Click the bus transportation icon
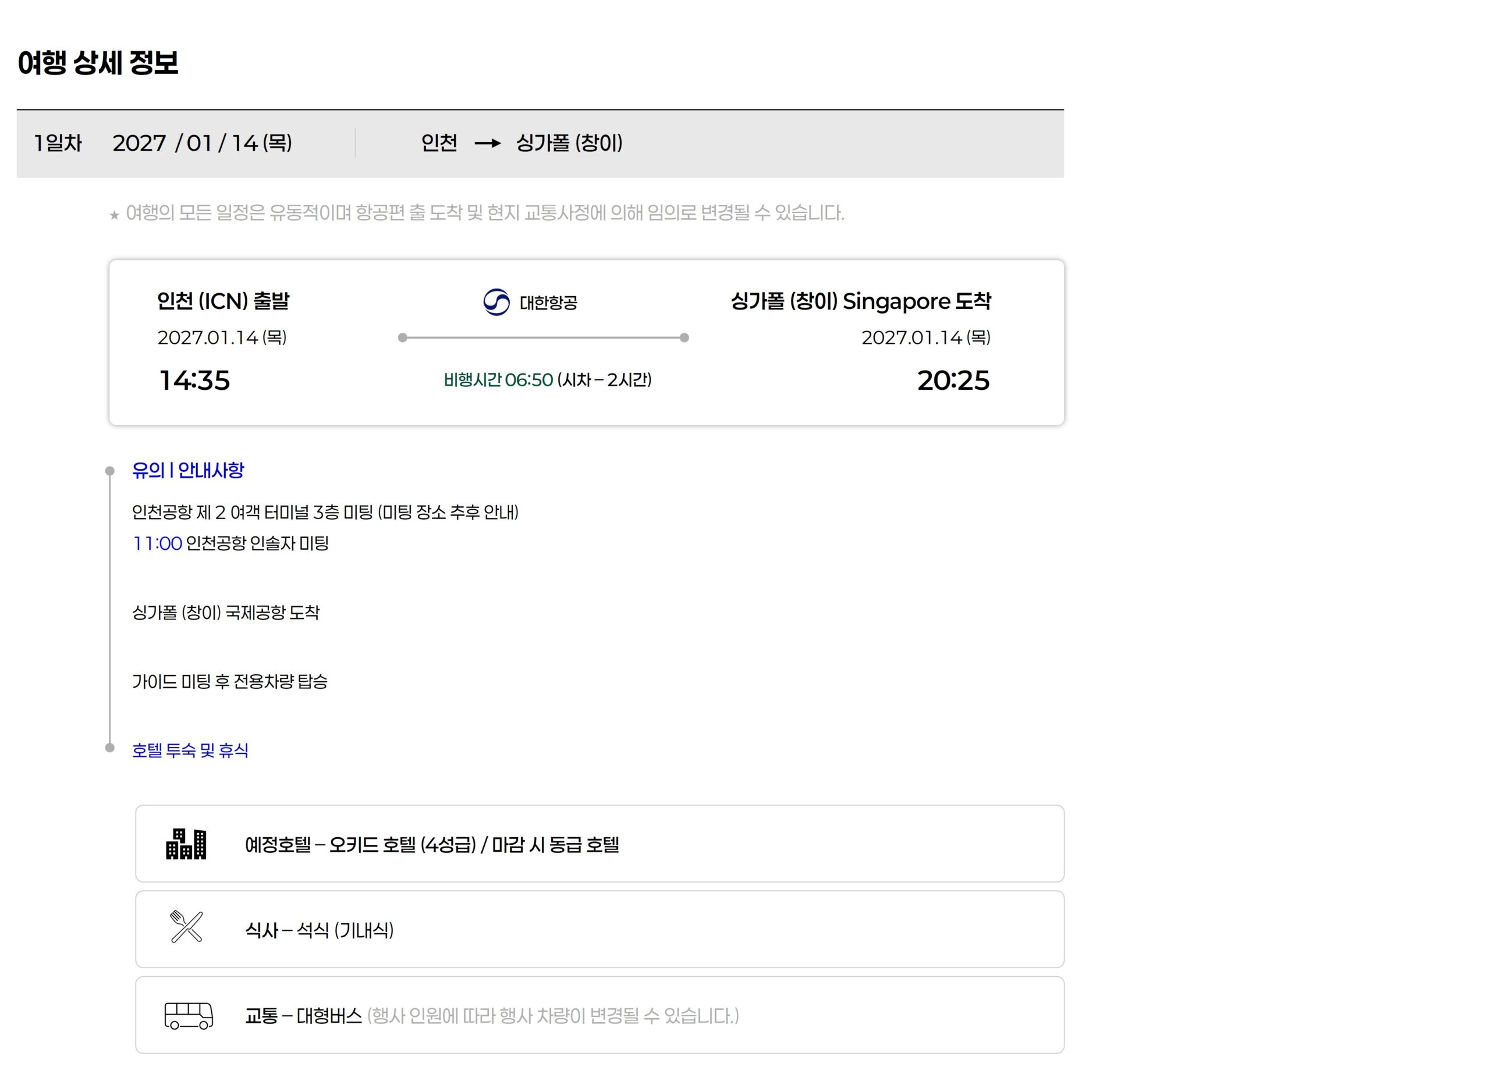This screenshot has height=1074, width=1490. (x=189, y=1016)
